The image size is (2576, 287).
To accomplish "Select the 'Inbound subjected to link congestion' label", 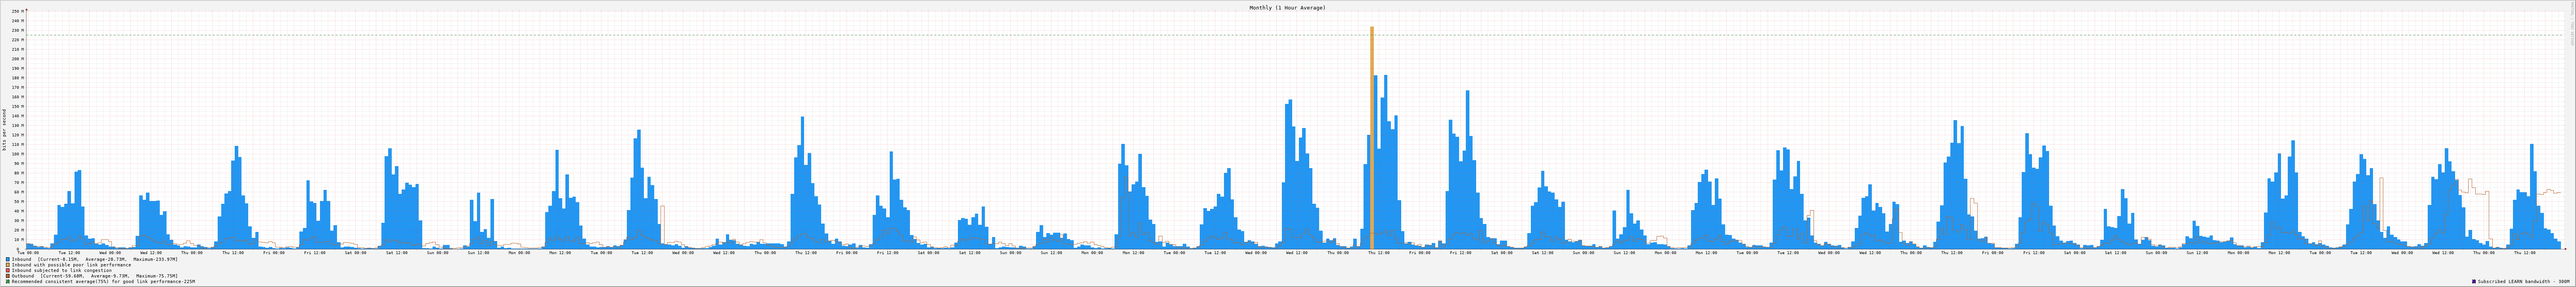I will [x=62, y=270].
